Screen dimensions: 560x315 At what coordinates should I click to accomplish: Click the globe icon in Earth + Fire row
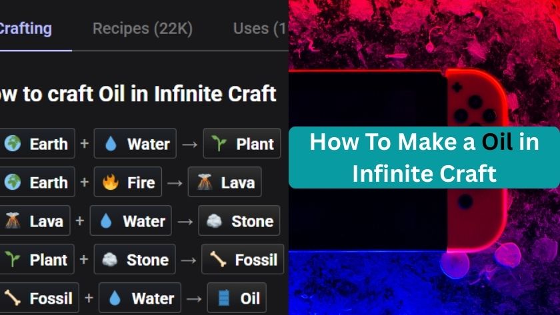tap(13, 182)
